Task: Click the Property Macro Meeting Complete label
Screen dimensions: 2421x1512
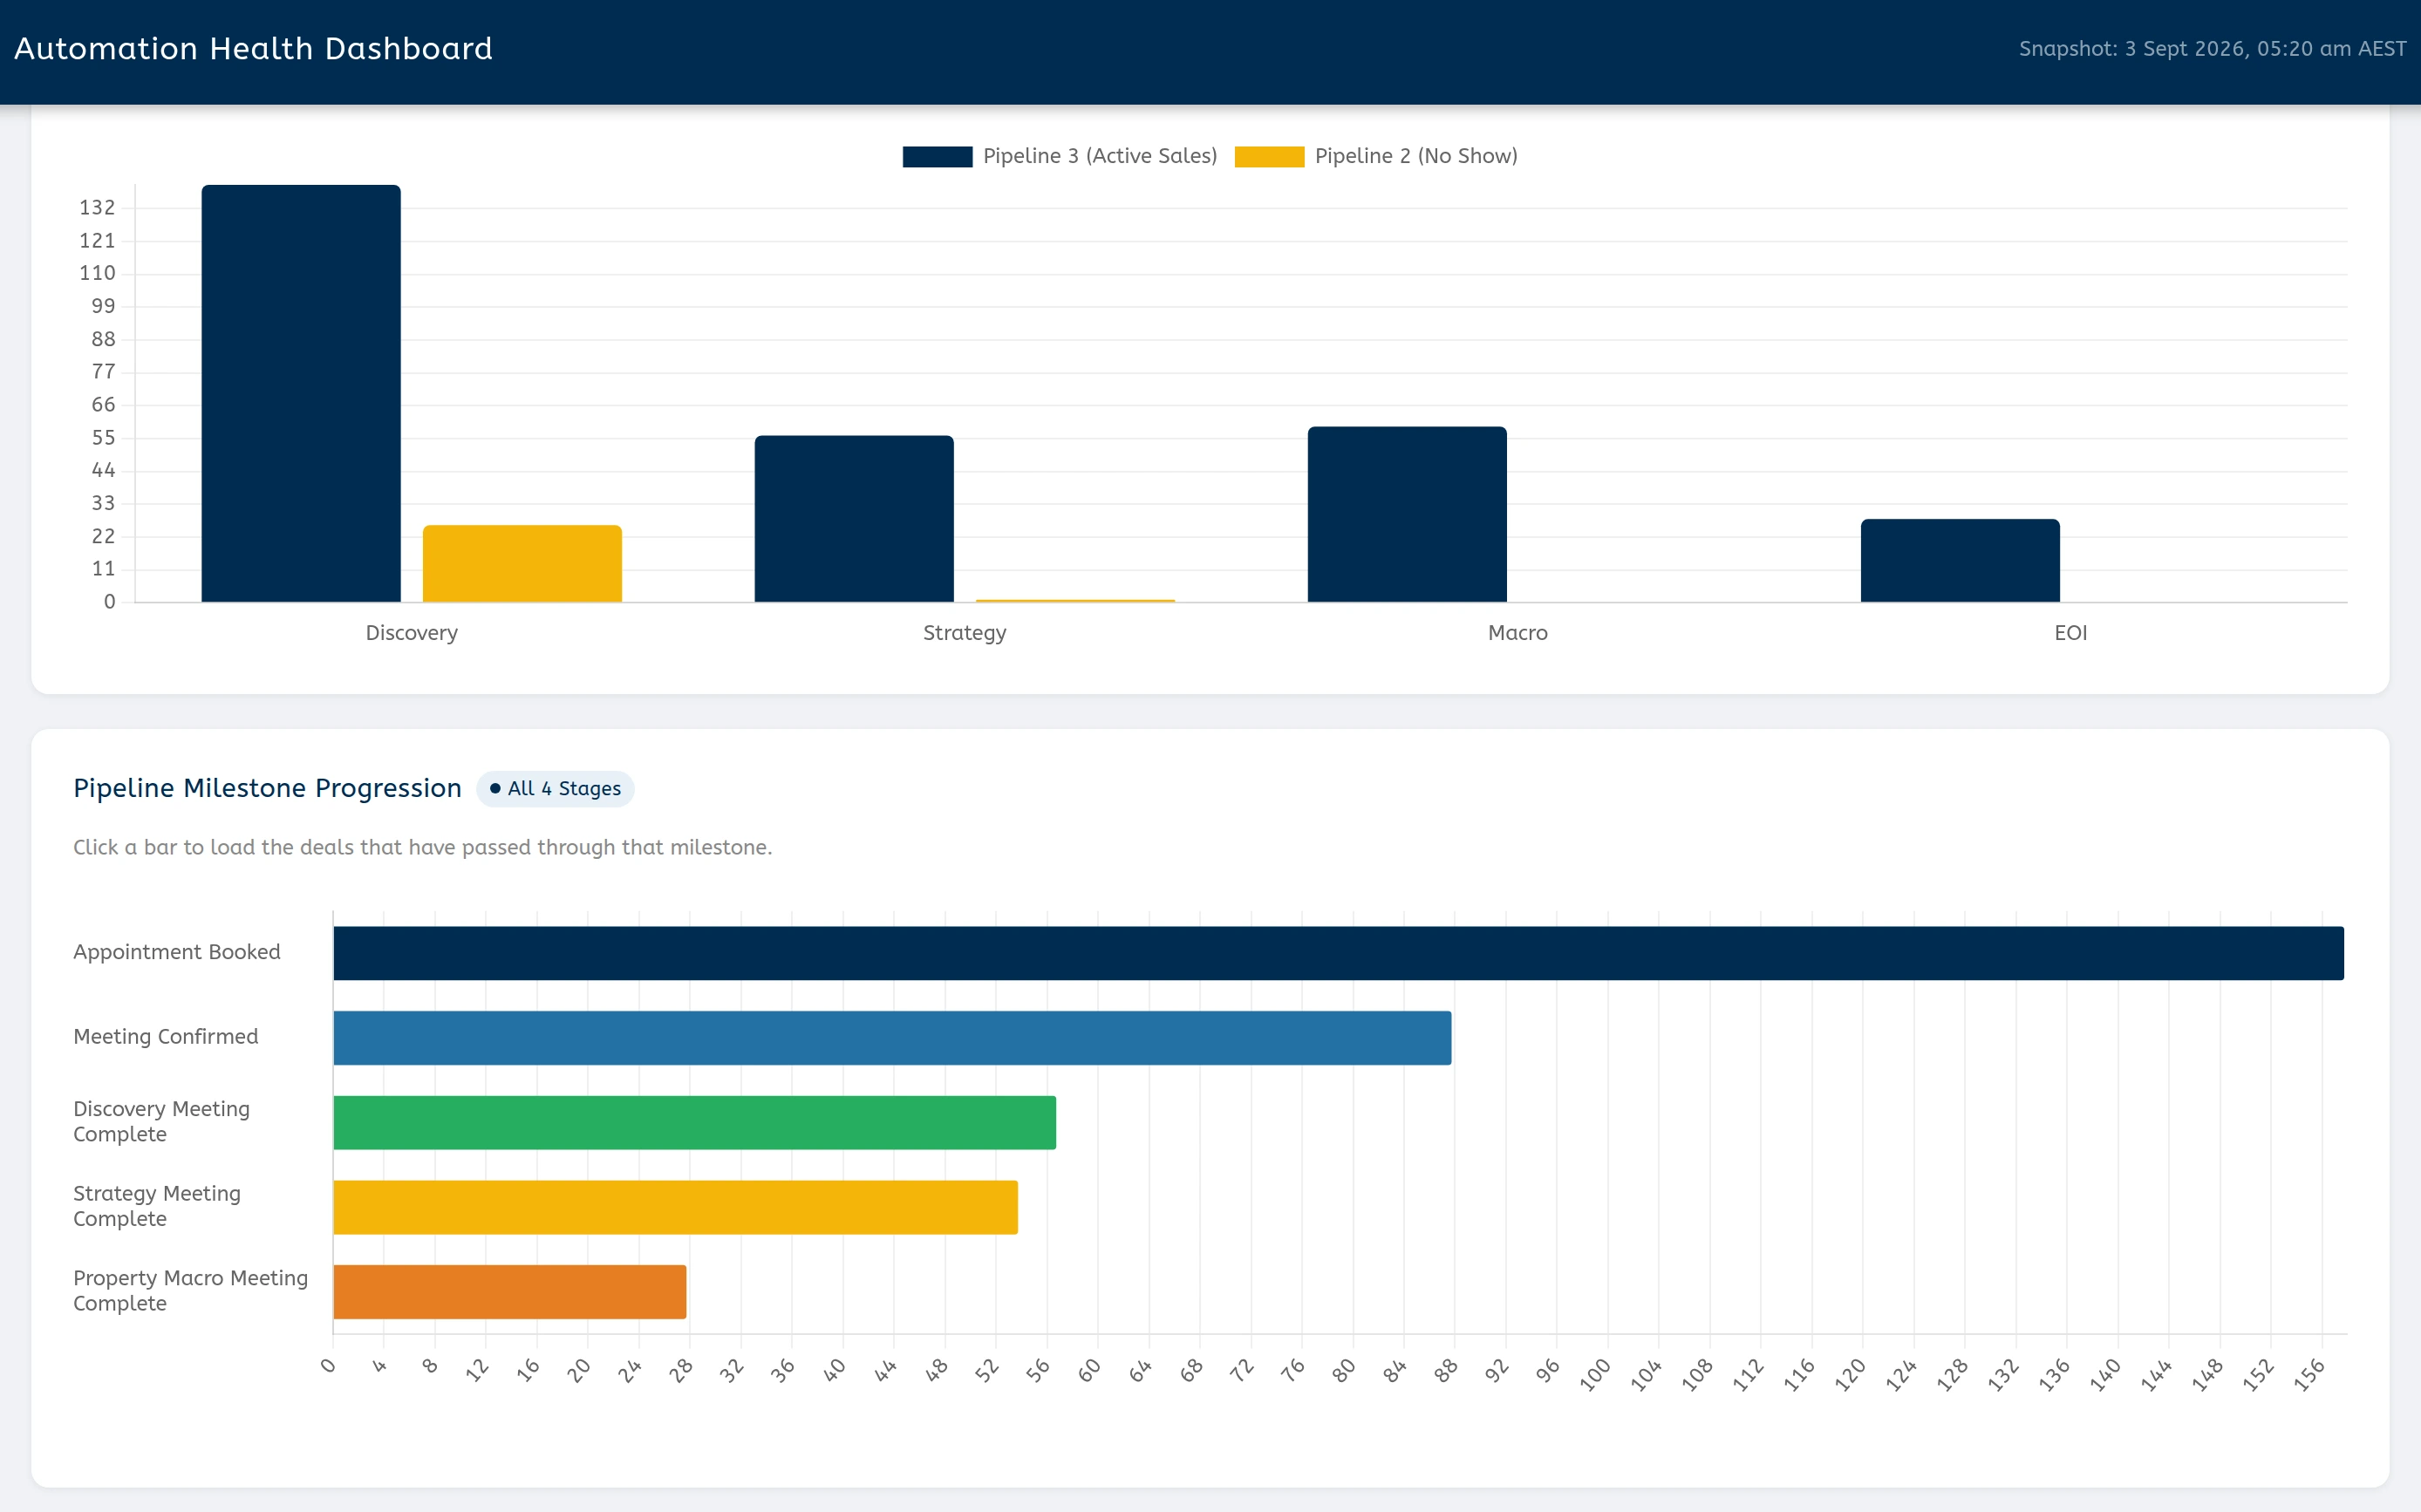Action: pos(190,1291)
